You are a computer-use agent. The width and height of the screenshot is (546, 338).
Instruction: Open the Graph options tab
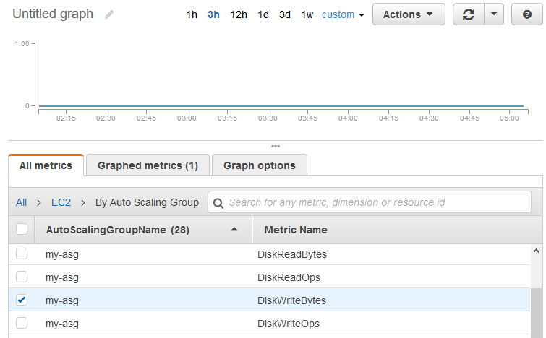click(259, 165)
